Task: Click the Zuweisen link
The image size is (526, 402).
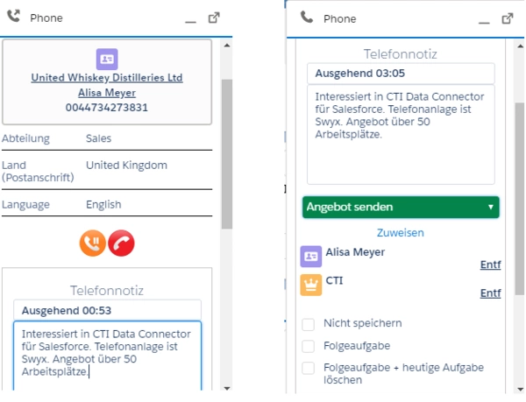Action: point(401,233)
